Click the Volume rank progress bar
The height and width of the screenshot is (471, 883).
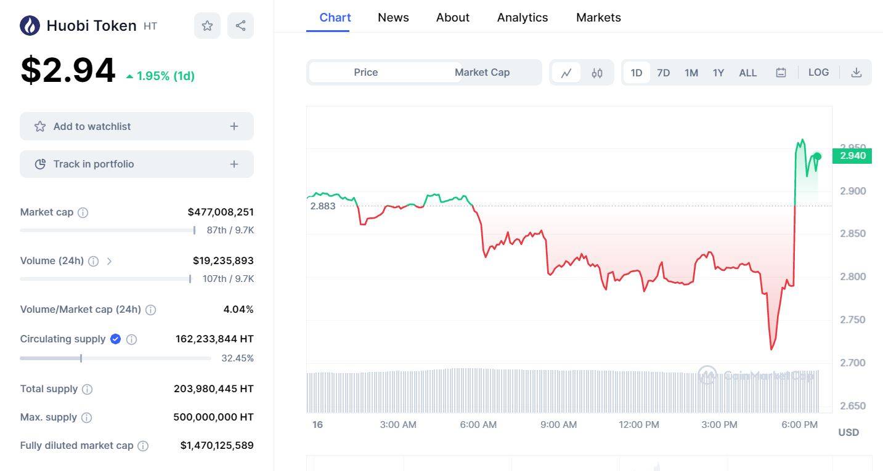tap(105, 279)
